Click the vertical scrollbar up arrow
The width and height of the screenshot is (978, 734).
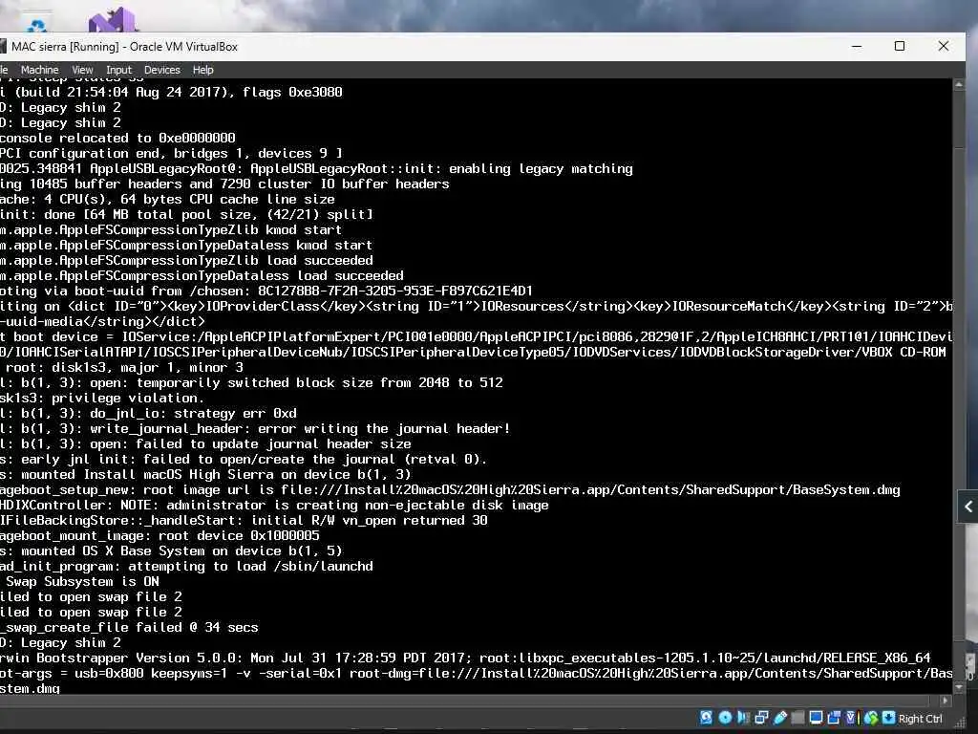(x=959, y=85)
